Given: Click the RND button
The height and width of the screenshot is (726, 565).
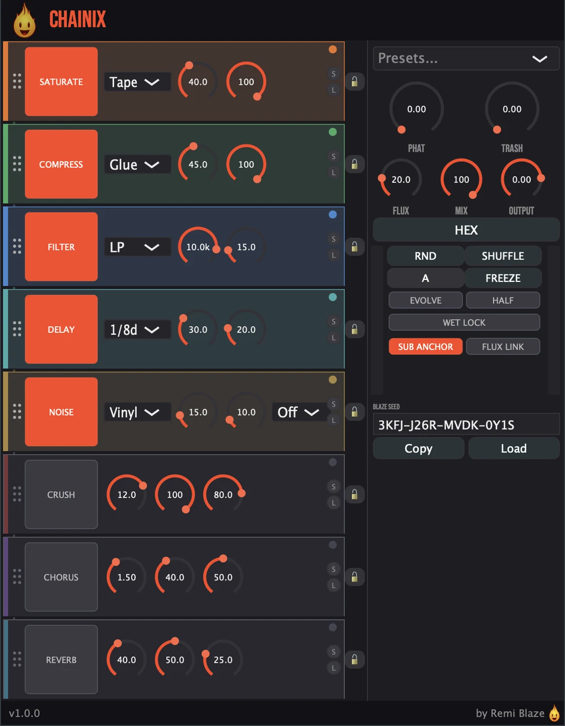Looking at the screenshot, I should 425,256.
